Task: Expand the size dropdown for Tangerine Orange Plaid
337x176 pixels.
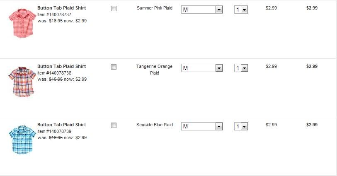Action: (x=202, y=68)
